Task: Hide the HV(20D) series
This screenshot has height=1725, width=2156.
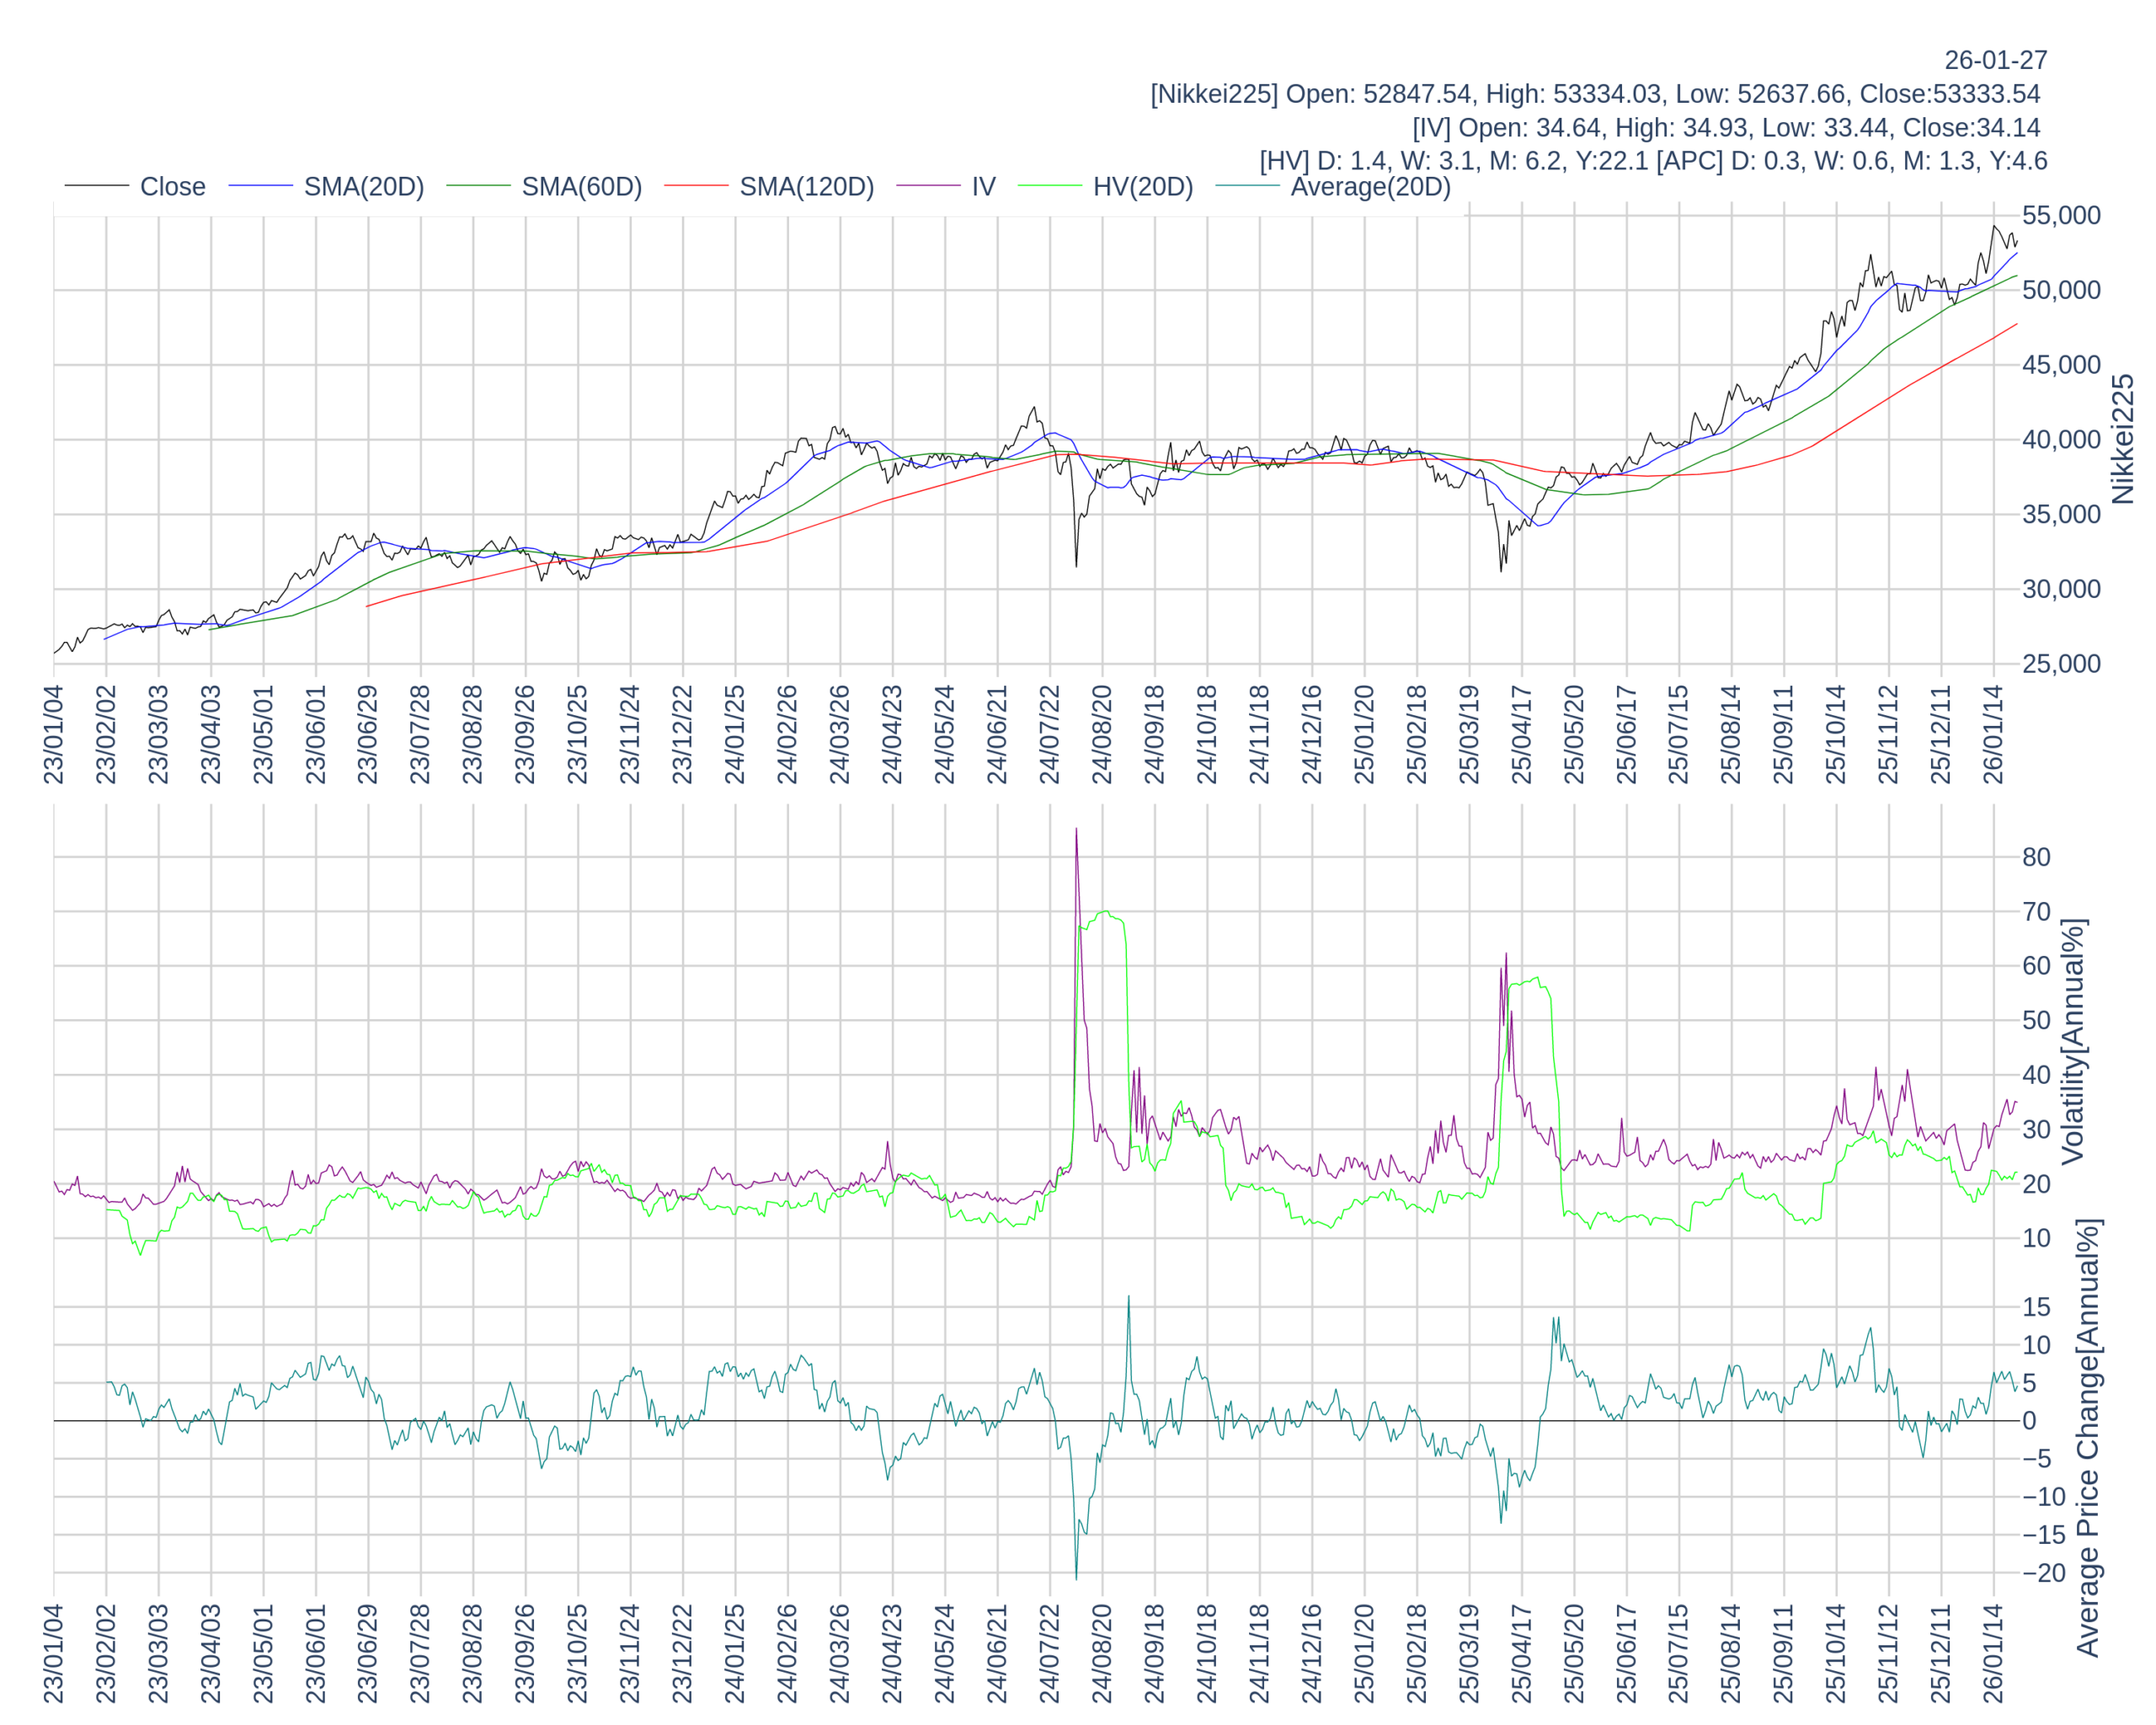Action: coord(1142,187)
